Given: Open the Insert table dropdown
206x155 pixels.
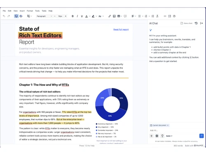Looking at the screenshot, I should tap(119, 16).
